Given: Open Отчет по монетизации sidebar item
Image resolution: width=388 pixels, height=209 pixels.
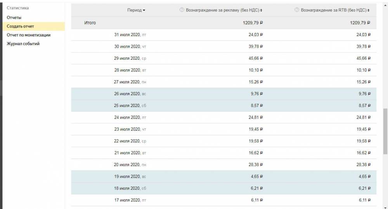Looking at the screenshot, I should tap(28, 35).
